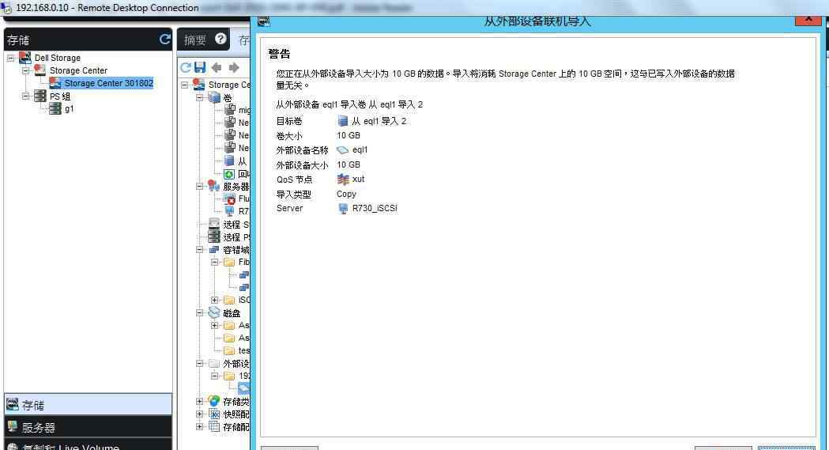The height and width of the screenshot is (450, 829).
Task: Collapse the 卷 volumes node
Action: 199,98
